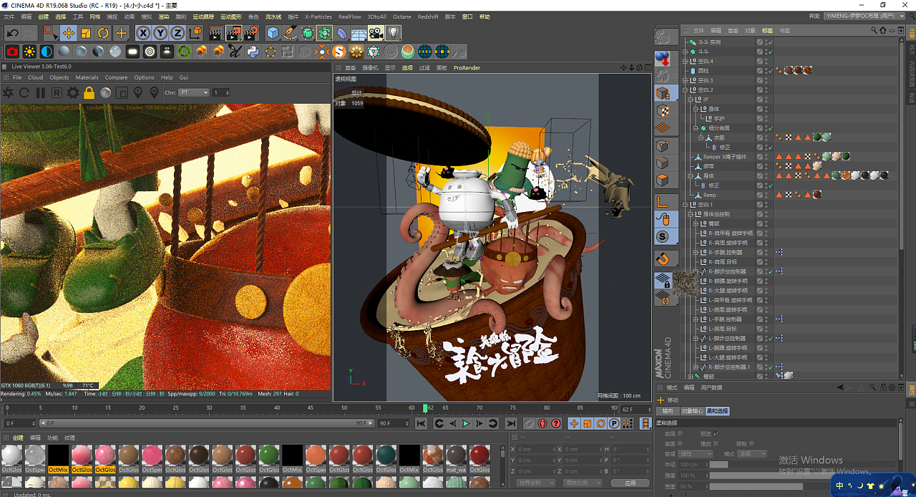This screenshot has width=916, height=497.
Task: Pause the Live Viewer render
Action: coord(40,92)
